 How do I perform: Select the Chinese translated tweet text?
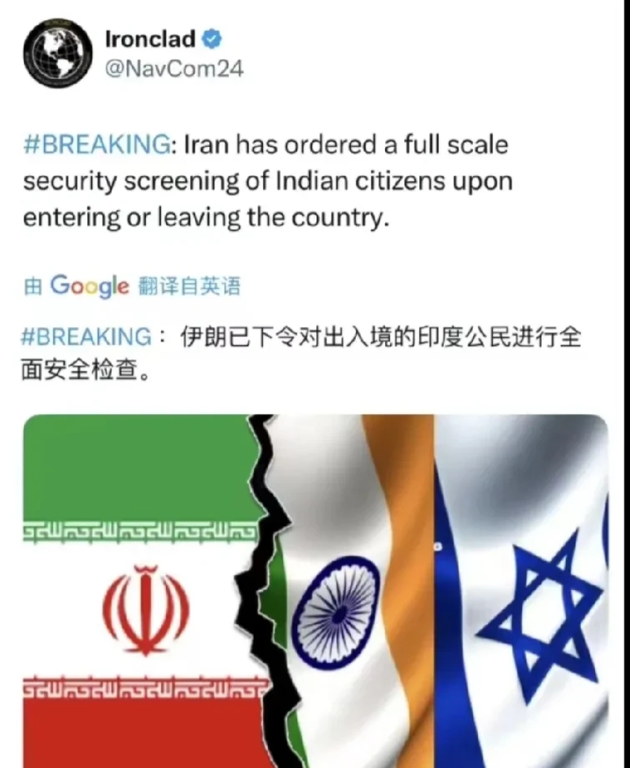point(301,354)
